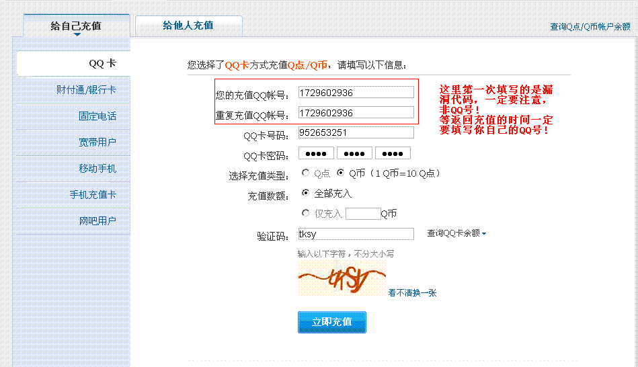This screenshot has width=638, height=367.
Task: Click 看不清换一张 to refresh captcha
Action: [412, 293]
